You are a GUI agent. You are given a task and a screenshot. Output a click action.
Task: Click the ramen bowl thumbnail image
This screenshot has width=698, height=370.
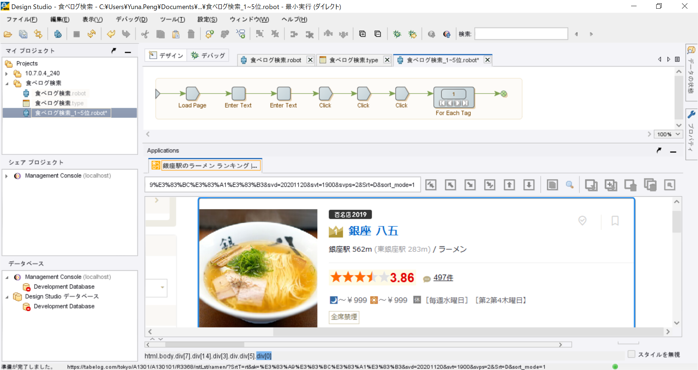[258, 268]
